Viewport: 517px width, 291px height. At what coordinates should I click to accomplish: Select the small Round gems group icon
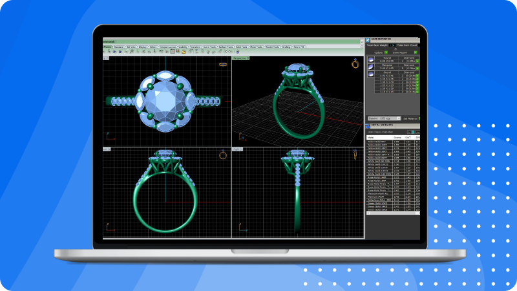(x=371, y=74)
